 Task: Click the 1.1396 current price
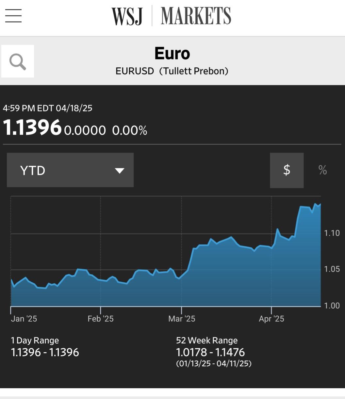(32, 127)
